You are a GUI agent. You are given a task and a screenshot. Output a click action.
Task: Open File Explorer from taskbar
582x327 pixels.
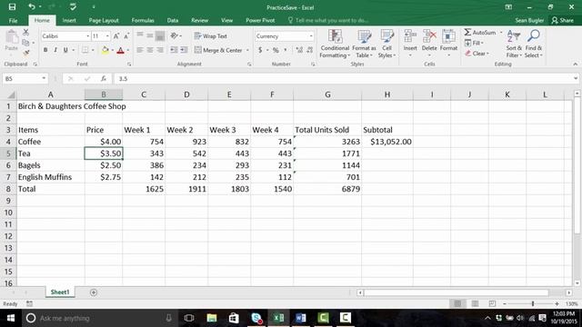[x=212, y=318]
